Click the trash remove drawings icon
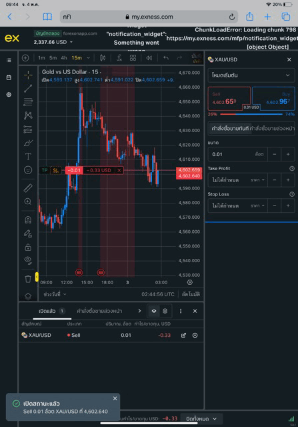298x427 pixels. pos(28,279)
